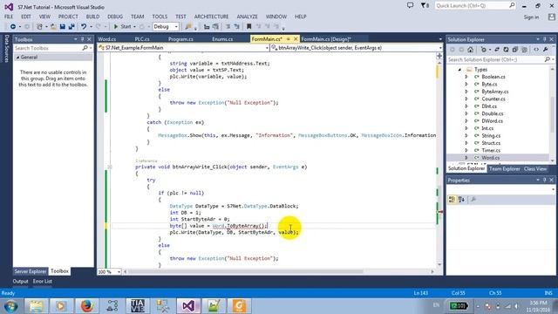Toggle a bookmark with the bookmark icon

point(249,27)
